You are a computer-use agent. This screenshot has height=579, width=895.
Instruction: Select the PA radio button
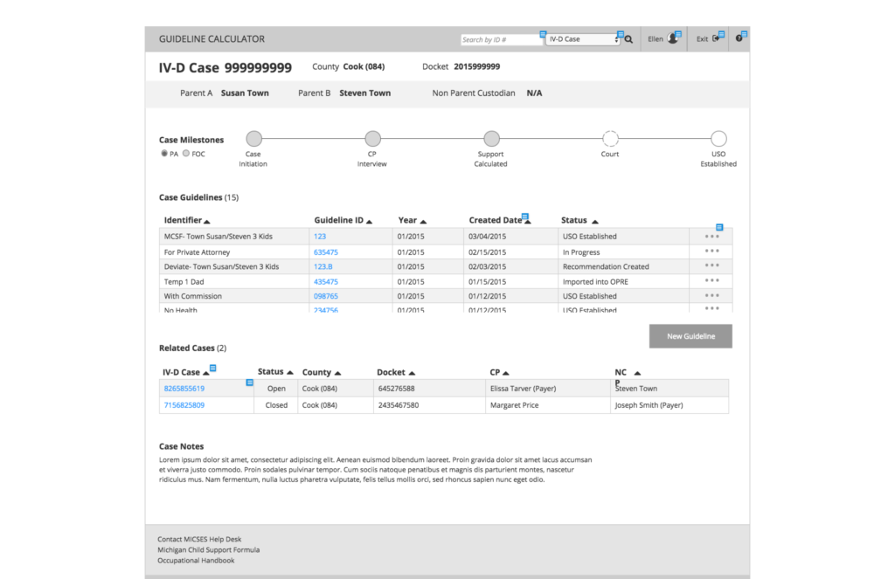164,153
